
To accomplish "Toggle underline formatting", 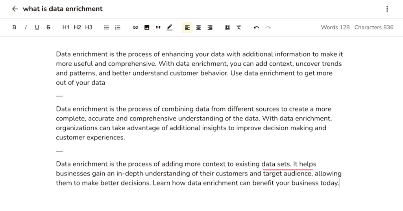I will (x=37, y=28).
